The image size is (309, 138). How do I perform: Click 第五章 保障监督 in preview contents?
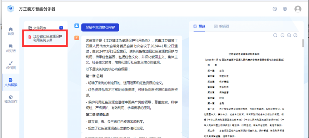coord(218,92)
